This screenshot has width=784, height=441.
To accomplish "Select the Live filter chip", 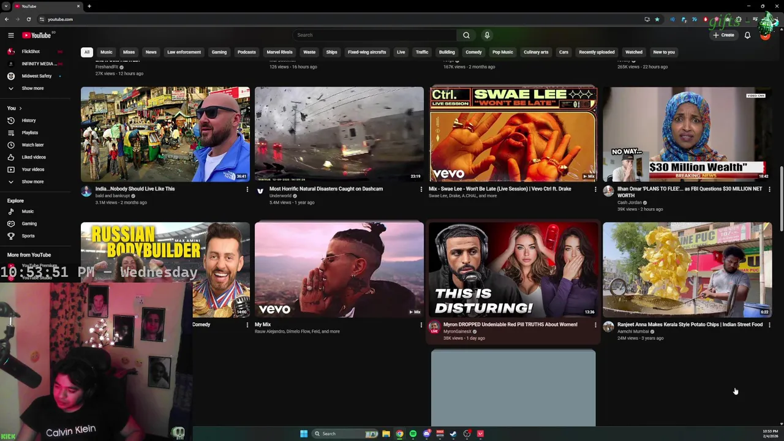I will click(x=401, y=52).
